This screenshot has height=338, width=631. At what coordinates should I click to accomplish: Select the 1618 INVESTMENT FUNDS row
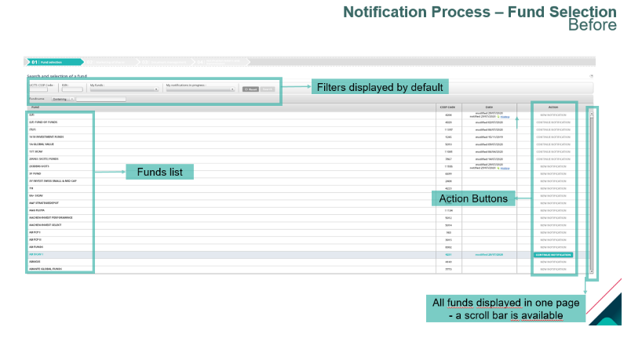coord(46,136)
